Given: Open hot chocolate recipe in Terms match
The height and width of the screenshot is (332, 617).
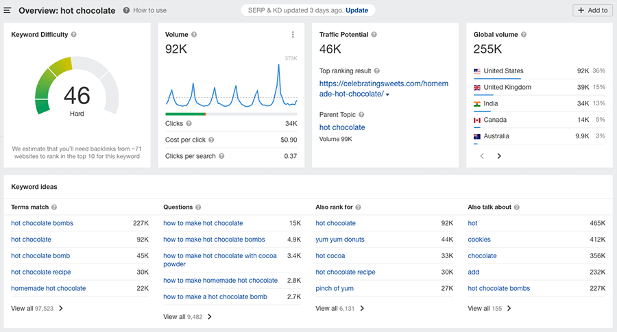Looking at the screenshot, I should (41, 272).
